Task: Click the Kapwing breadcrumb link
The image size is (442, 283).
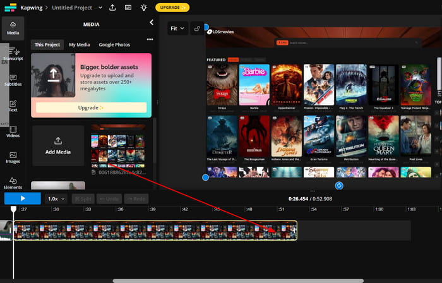Action: click(32, 8)
